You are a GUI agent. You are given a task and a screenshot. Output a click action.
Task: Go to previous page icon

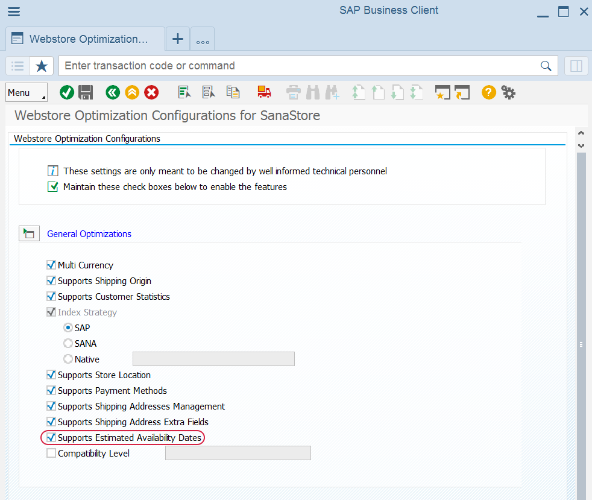(378, 92)
